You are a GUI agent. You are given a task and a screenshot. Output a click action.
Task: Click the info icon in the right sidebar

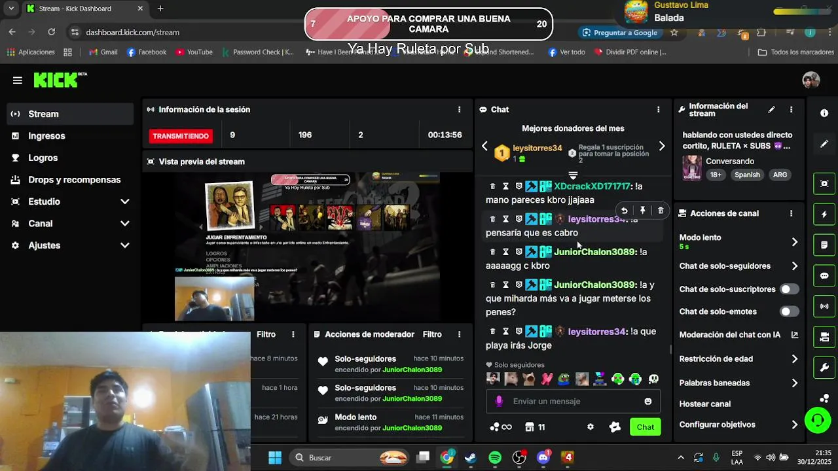[x=824, y=113]
